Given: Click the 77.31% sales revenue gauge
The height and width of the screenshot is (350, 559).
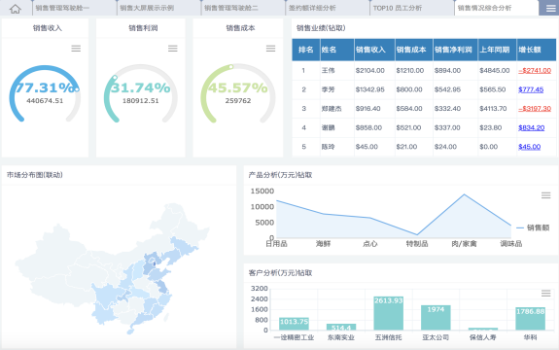Looking at the screenshot, I should [x=45, y=93].
